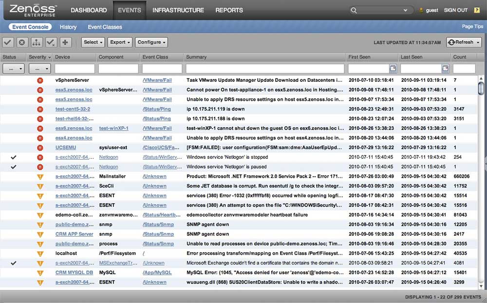Open the Dashboard tab
The width and height of the screenshot is (487, 303).
(x=89, y=10)
